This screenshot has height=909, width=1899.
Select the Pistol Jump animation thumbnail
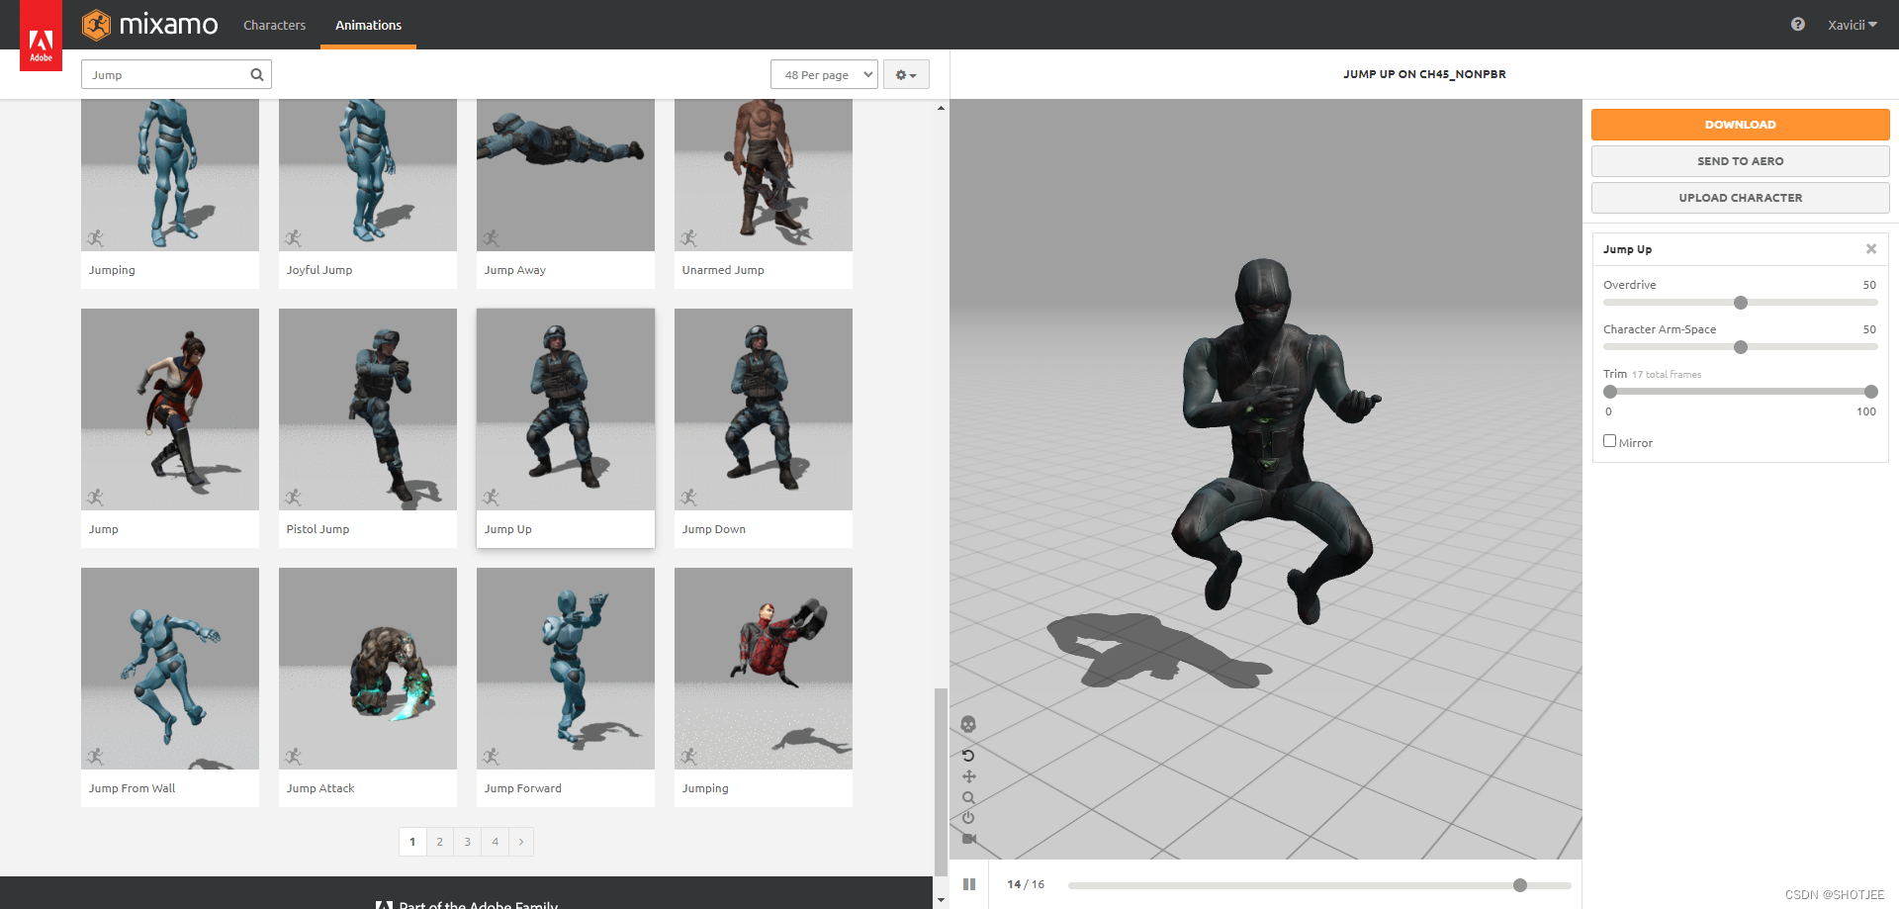pyautogui.click(x=368, y=409)
